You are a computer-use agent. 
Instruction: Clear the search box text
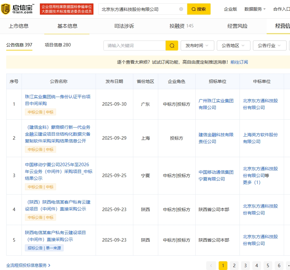[181, 9]
